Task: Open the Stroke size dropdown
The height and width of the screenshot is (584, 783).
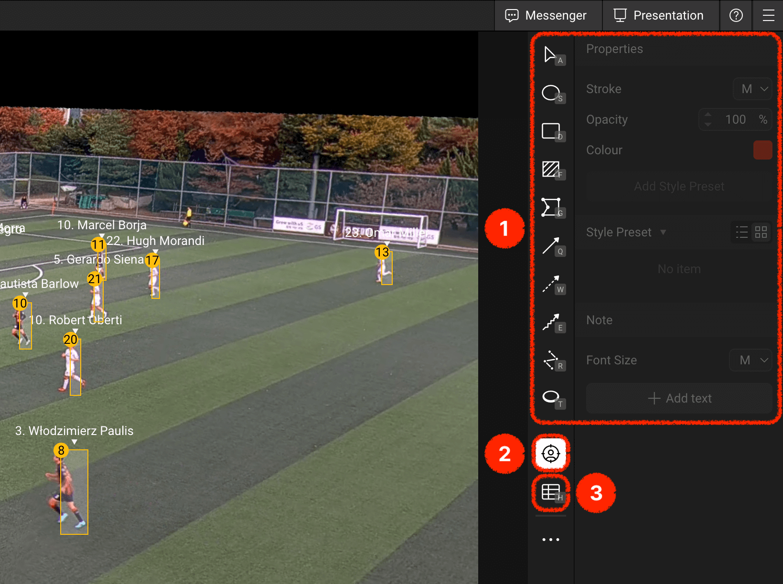Action: click(752, 89)
